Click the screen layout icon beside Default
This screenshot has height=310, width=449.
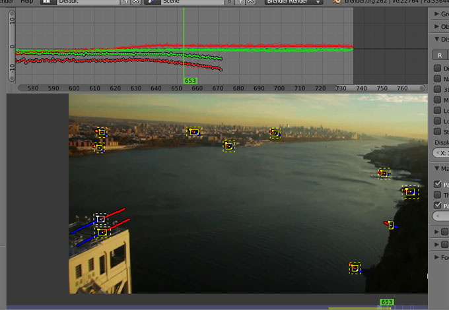click(x=47, y=2)
